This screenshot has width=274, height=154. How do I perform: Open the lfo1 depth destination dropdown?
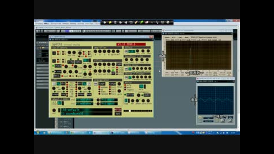pos(109,100)
